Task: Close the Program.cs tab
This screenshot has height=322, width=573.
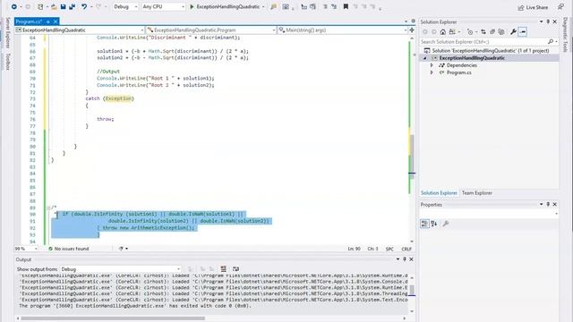Action: [x=56, y=21]
